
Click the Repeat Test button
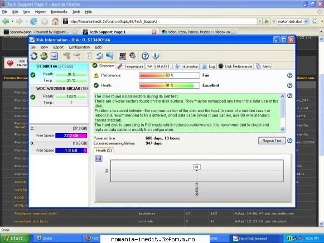[x=272, y=140]
